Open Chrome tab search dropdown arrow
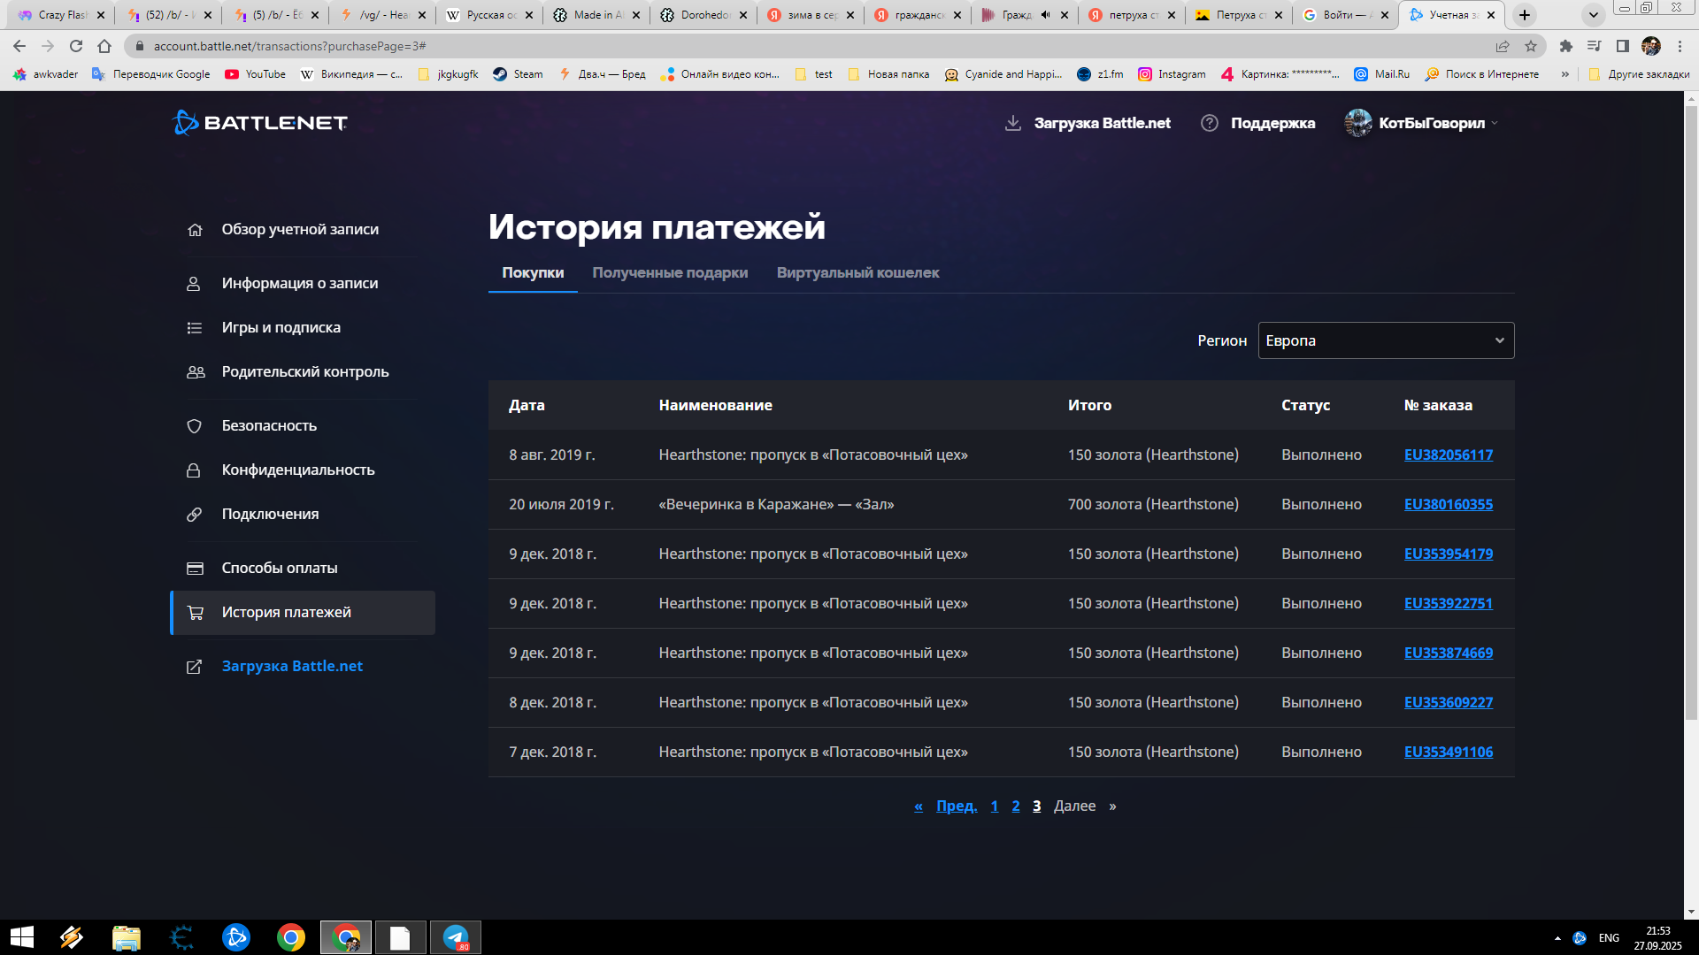The image size is (1699, 955). (x=1593, y=15)
